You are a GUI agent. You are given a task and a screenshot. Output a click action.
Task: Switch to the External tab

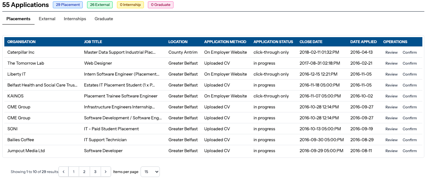(x=47, y=19)
